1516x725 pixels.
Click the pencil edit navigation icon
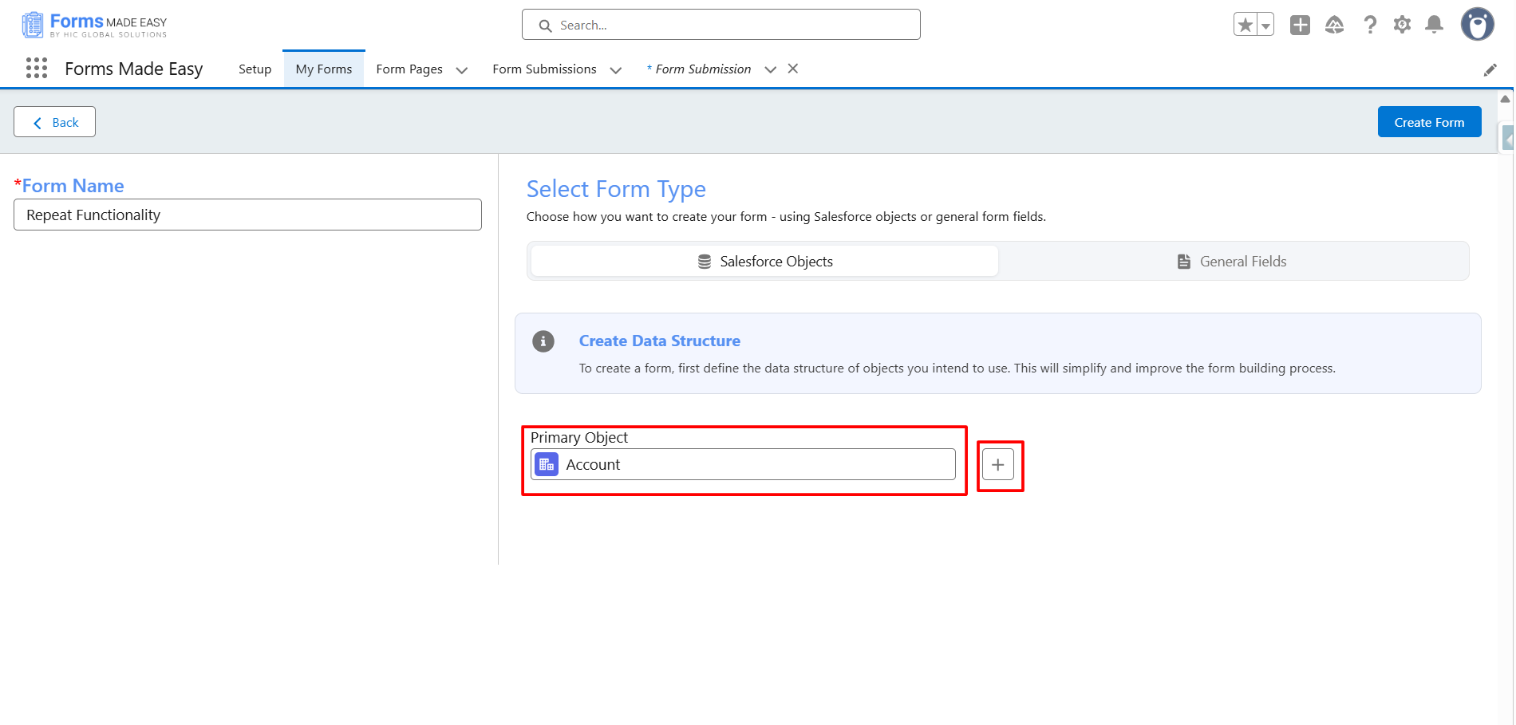(1490, 70)
